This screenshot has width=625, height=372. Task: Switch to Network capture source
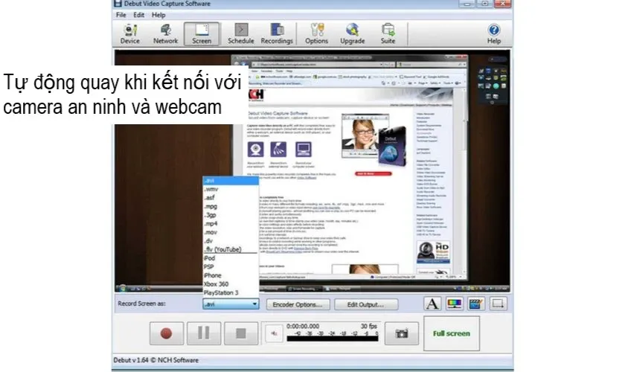point(165,33)
